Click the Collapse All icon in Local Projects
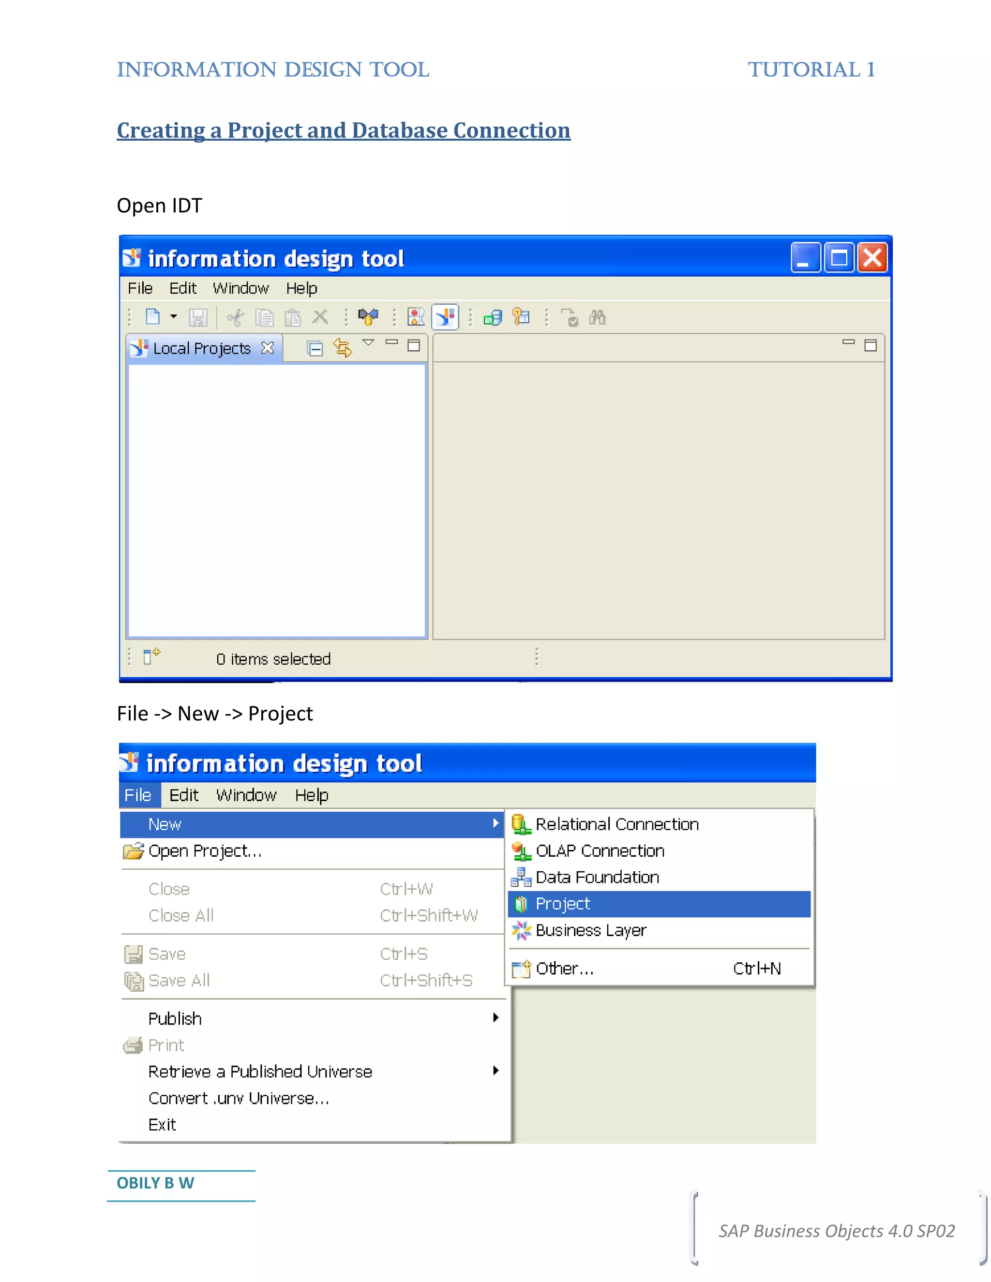Image resolution: width=991 pixels, height=1282 pixels. tap(315, 348)
